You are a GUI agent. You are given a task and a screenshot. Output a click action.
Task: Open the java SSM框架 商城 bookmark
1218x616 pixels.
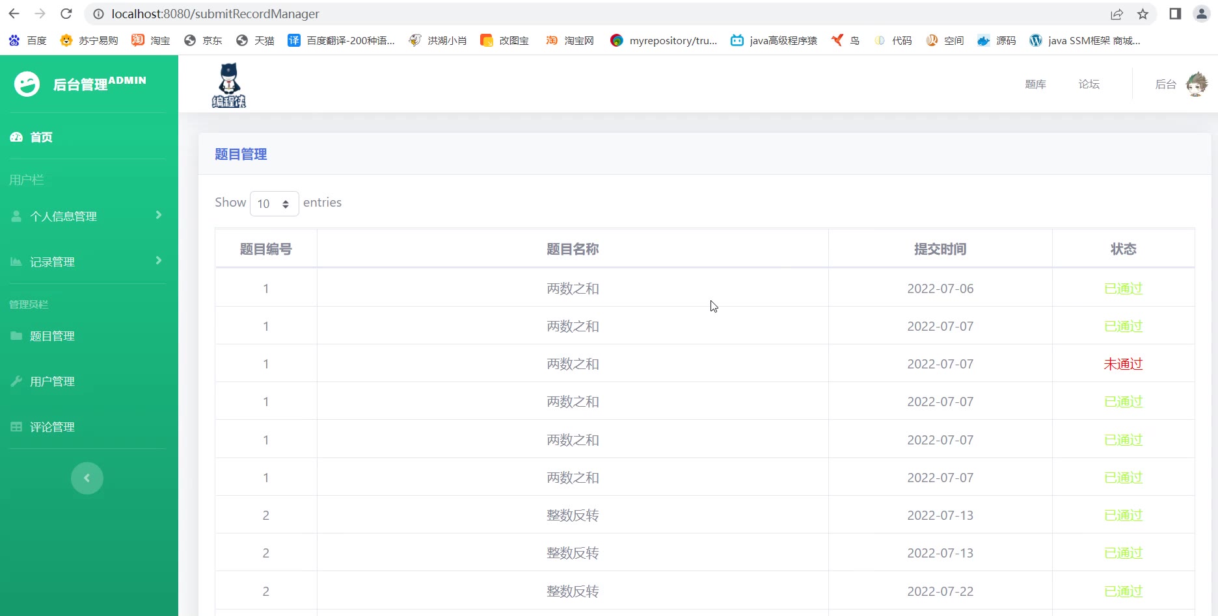(1085, 40)
